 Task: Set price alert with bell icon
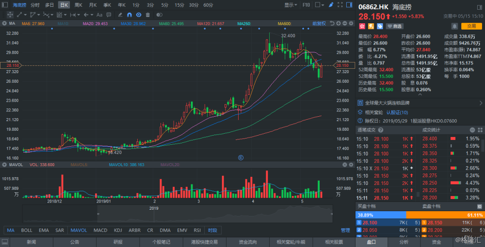point(455,26)
